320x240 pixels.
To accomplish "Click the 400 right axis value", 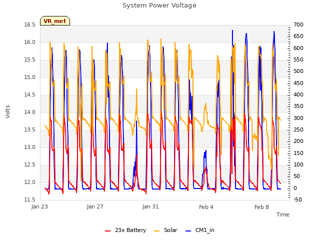I will [298, 95].
